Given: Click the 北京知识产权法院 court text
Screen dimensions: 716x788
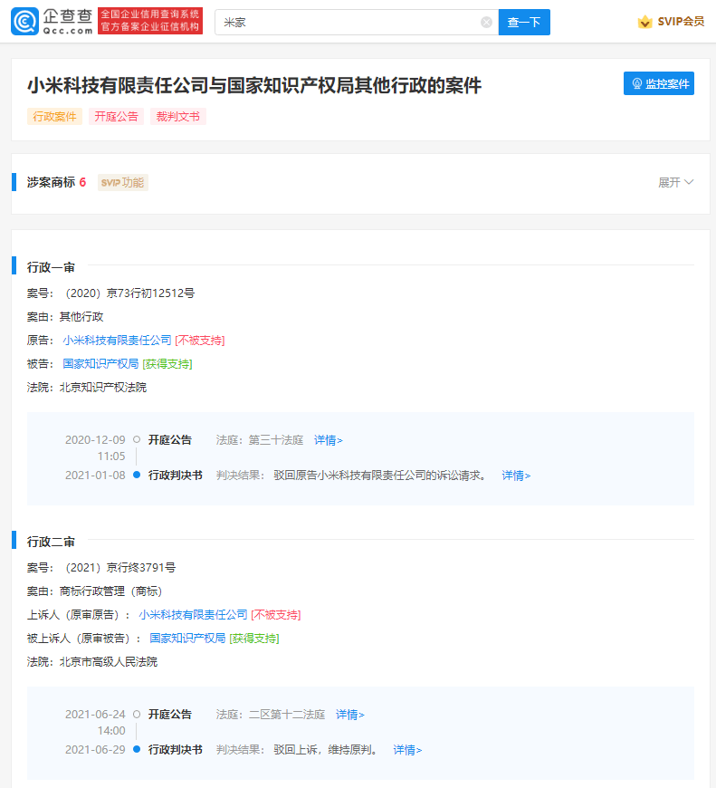Looking at the screenshot, I should pyautogui.click(x=103, y=387).
